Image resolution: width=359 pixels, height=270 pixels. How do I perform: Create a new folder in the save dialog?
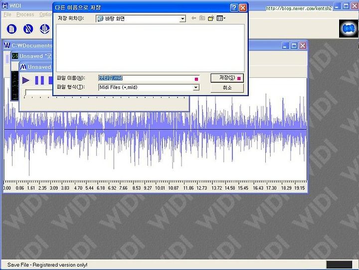tap(211, 18)
